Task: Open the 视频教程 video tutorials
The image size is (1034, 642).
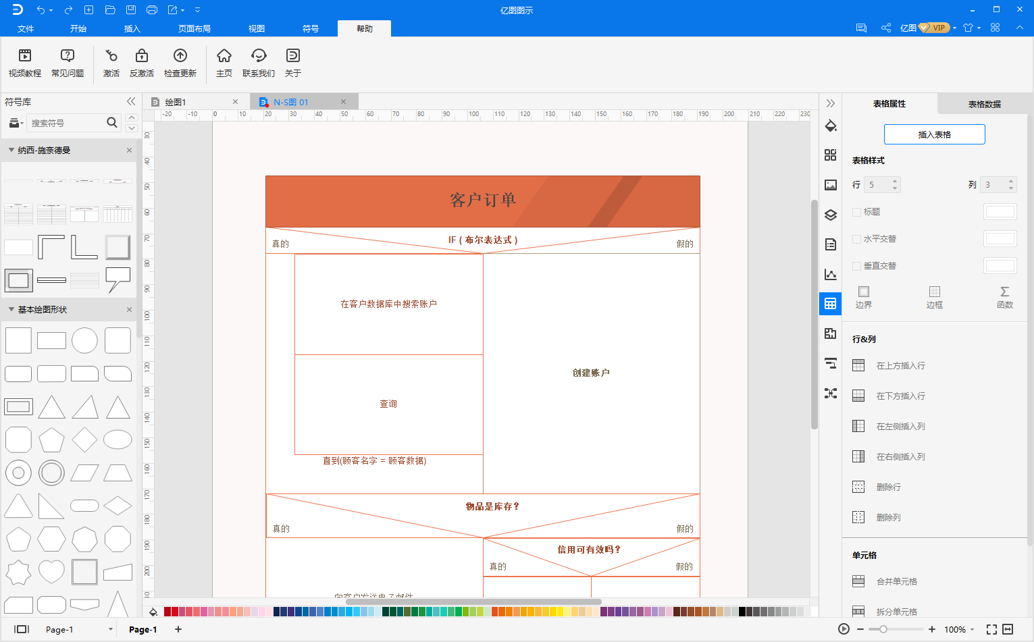Action: tap(25, 63)
